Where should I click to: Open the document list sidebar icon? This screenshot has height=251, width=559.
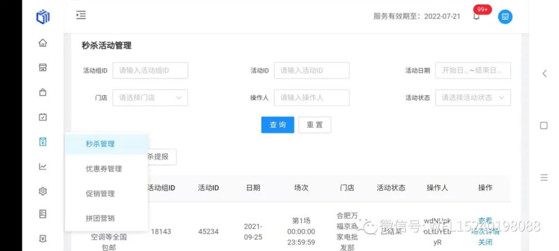tap(43, 213)
